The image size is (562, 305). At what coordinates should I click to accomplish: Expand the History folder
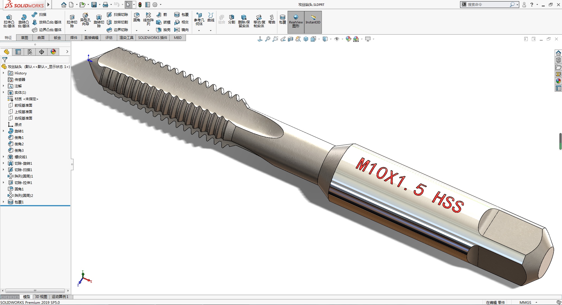4,73
